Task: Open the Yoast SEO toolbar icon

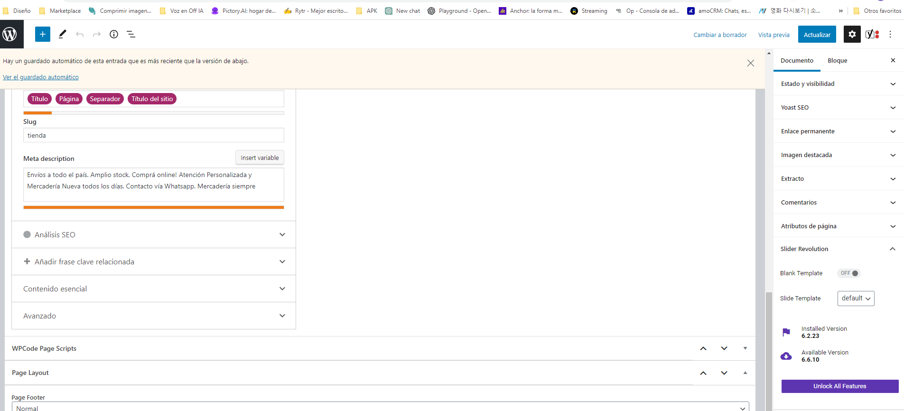Action: 872,34
